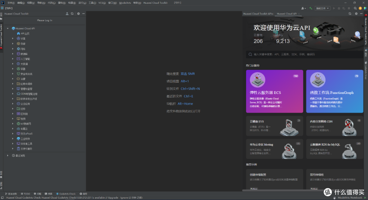The width and height of the screenshot is (368, 200).
Task: Open the Huawei Cloud Toolkit left side tab
Action: (1, 36)
